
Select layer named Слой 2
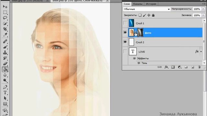coord(140,42)
